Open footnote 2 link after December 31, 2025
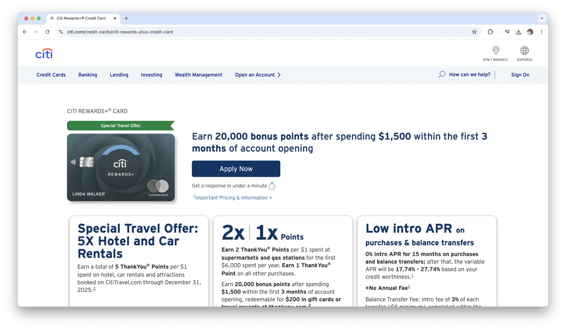Viewport: 566px width, 330px height. [94, 288]
